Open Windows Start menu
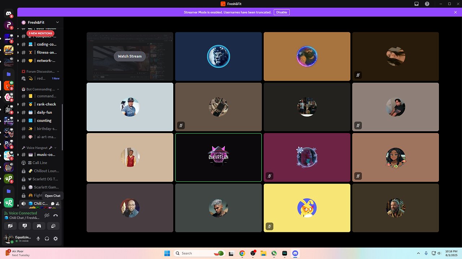The image size is (462, 259). click(167, 253)
